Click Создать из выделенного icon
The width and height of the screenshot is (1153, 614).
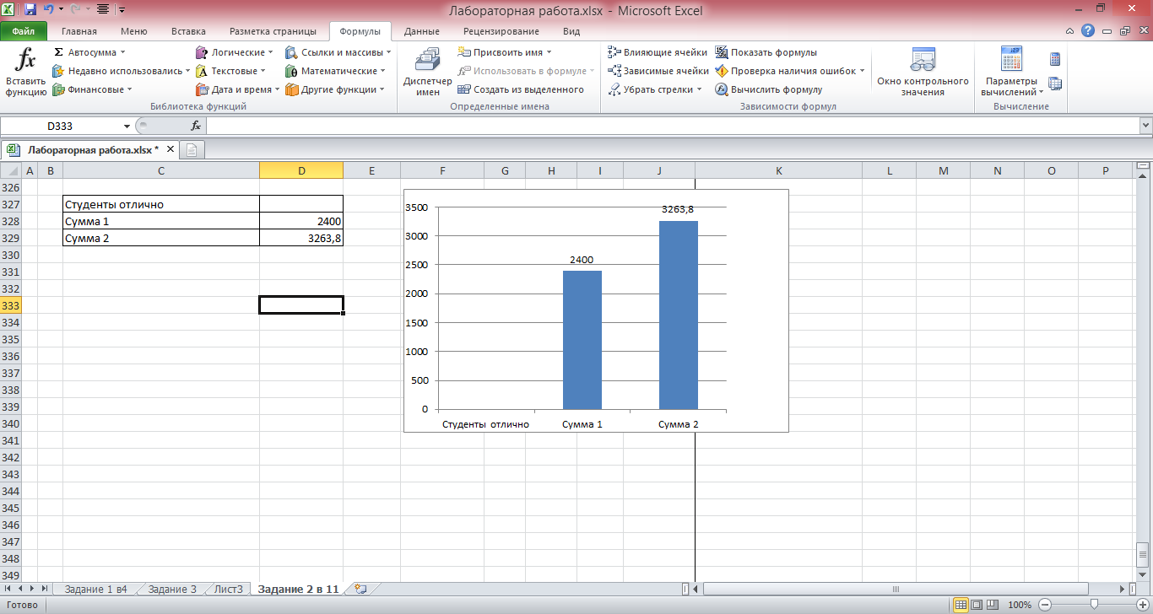(x=464, y=89)
